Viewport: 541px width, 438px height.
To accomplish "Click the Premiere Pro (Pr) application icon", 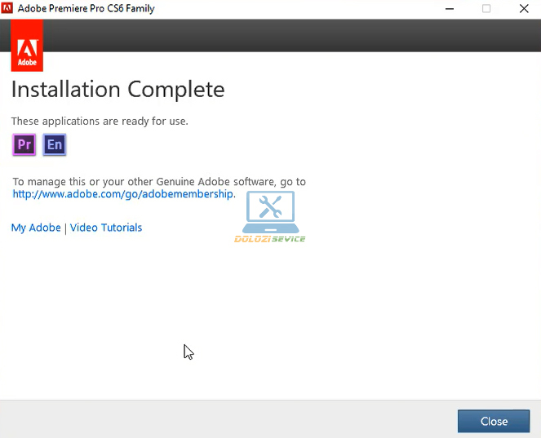I will pos(24,145).
